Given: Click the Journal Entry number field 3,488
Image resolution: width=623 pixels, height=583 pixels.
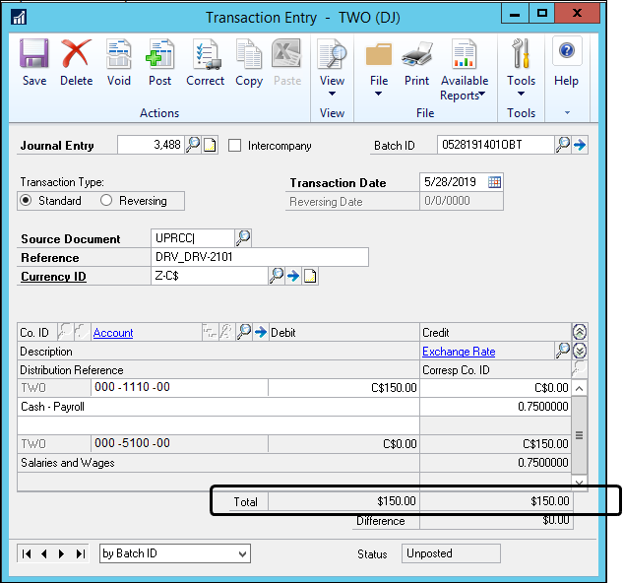Looking at the screenshot, I should (x=151, y=145).
